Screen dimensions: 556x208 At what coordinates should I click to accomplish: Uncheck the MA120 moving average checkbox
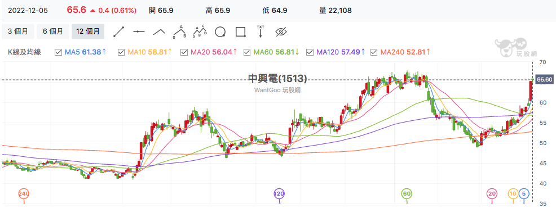coord(310,52)
